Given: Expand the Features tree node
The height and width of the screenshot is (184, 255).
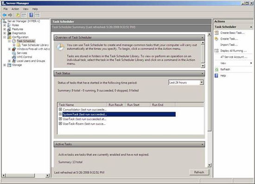Looking at the screenshot, I should coord(5,29).
